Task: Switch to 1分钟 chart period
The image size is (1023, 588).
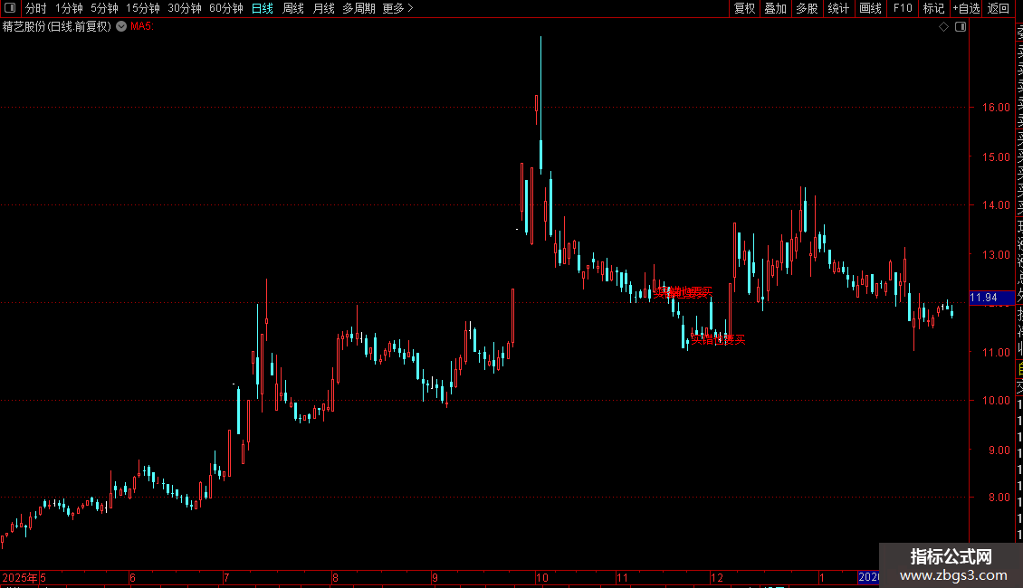Action: (69, 8)
